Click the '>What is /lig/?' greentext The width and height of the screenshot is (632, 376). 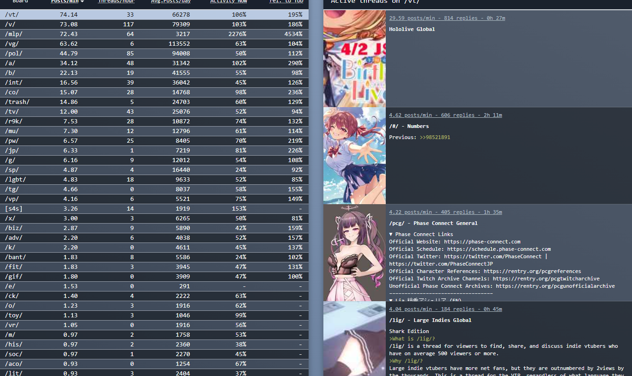pos(412,339)
